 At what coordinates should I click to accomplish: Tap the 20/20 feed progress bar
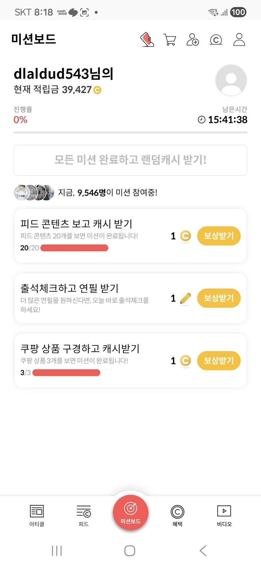point(74,248)
